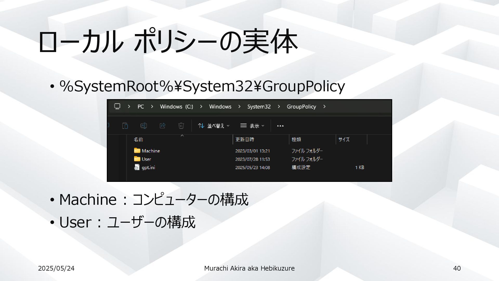Viewport: 499px width, 281px height.
Task: Click the Share icon in toolbar
Action: [162, 126]
